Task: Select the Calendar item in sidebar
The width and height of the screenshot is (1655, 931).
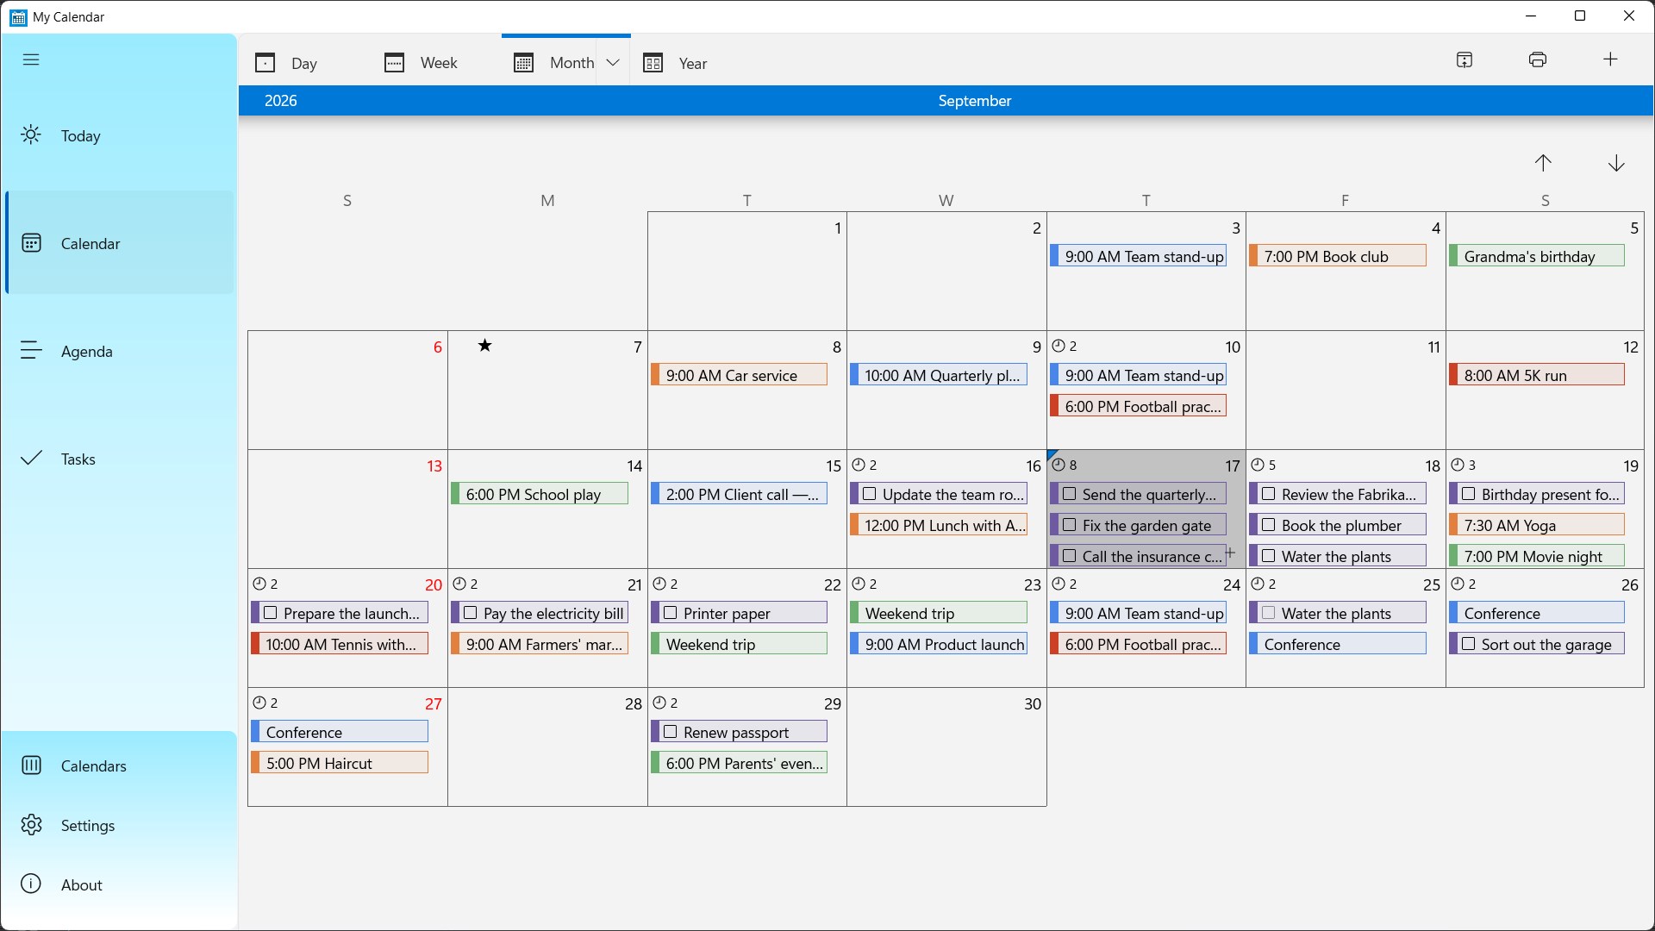Action: (x=119, y=243)
